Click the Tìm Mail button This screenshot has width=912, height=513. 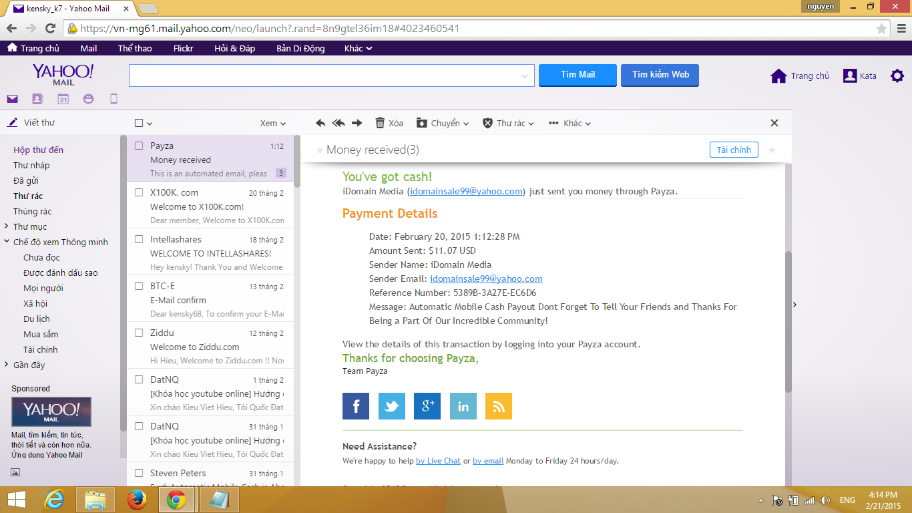[578, 75]
